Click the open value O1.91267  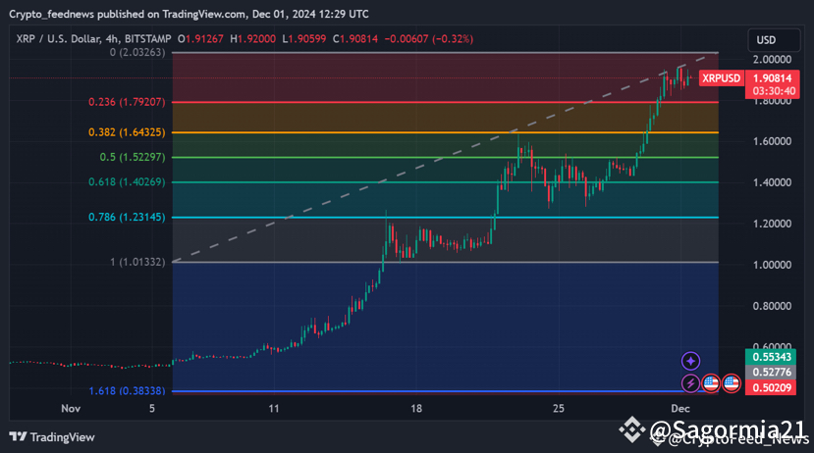(x=200, y=39)
